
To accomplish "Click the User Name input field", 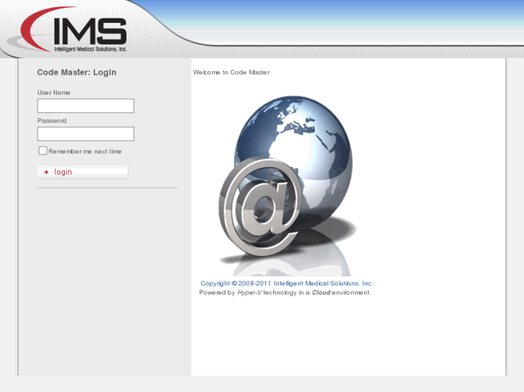I will point(86,106).
